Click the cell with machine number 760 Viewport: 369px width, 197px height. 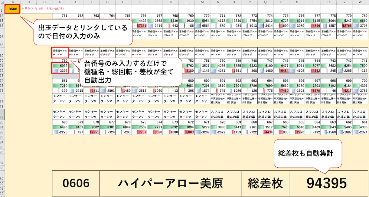click(60, 61)
